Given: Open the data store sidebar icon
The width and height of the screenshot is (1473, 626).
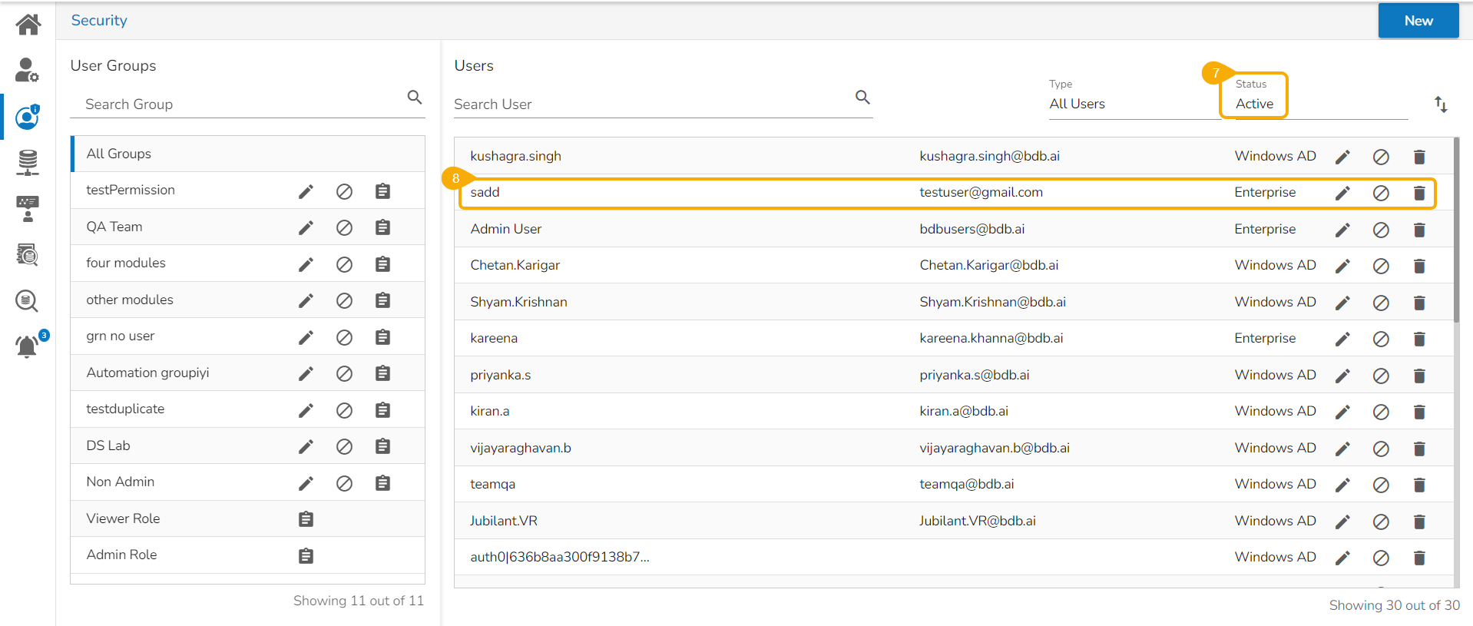Looking at the screenshot, I should point(28,162).
